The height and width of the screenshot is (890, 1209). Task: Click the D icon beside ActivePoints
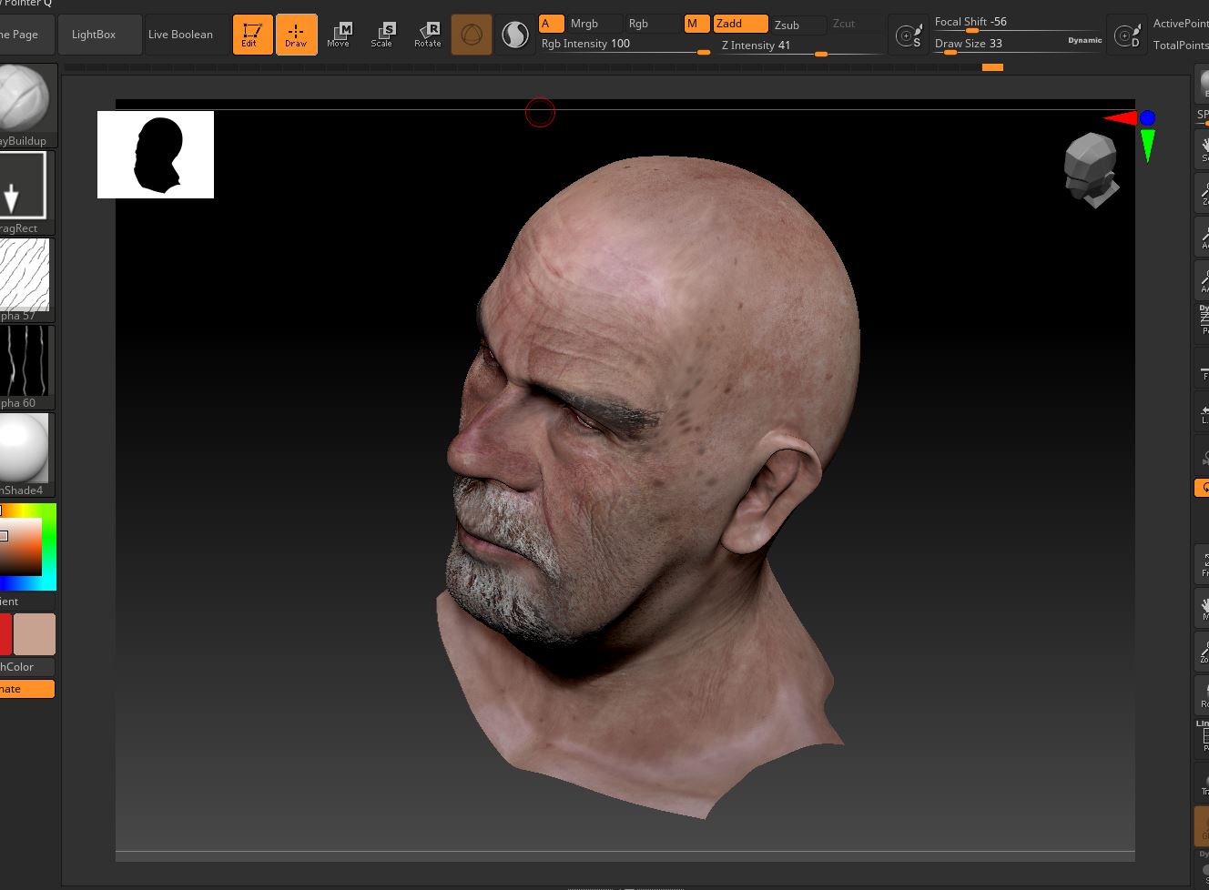point(1127,35)
